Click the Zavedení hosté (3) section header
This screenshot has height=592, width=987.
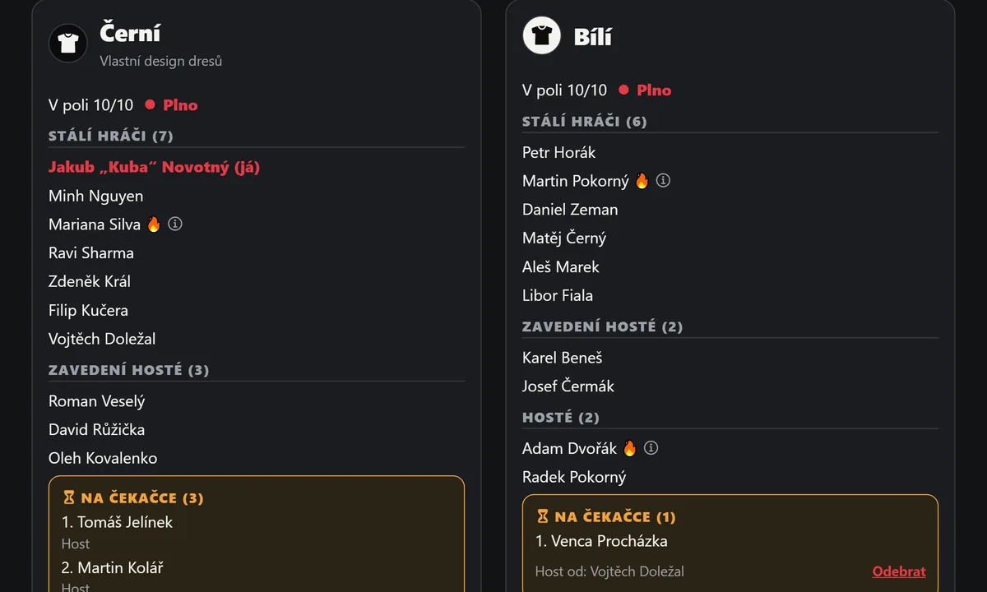pos(129,370)
